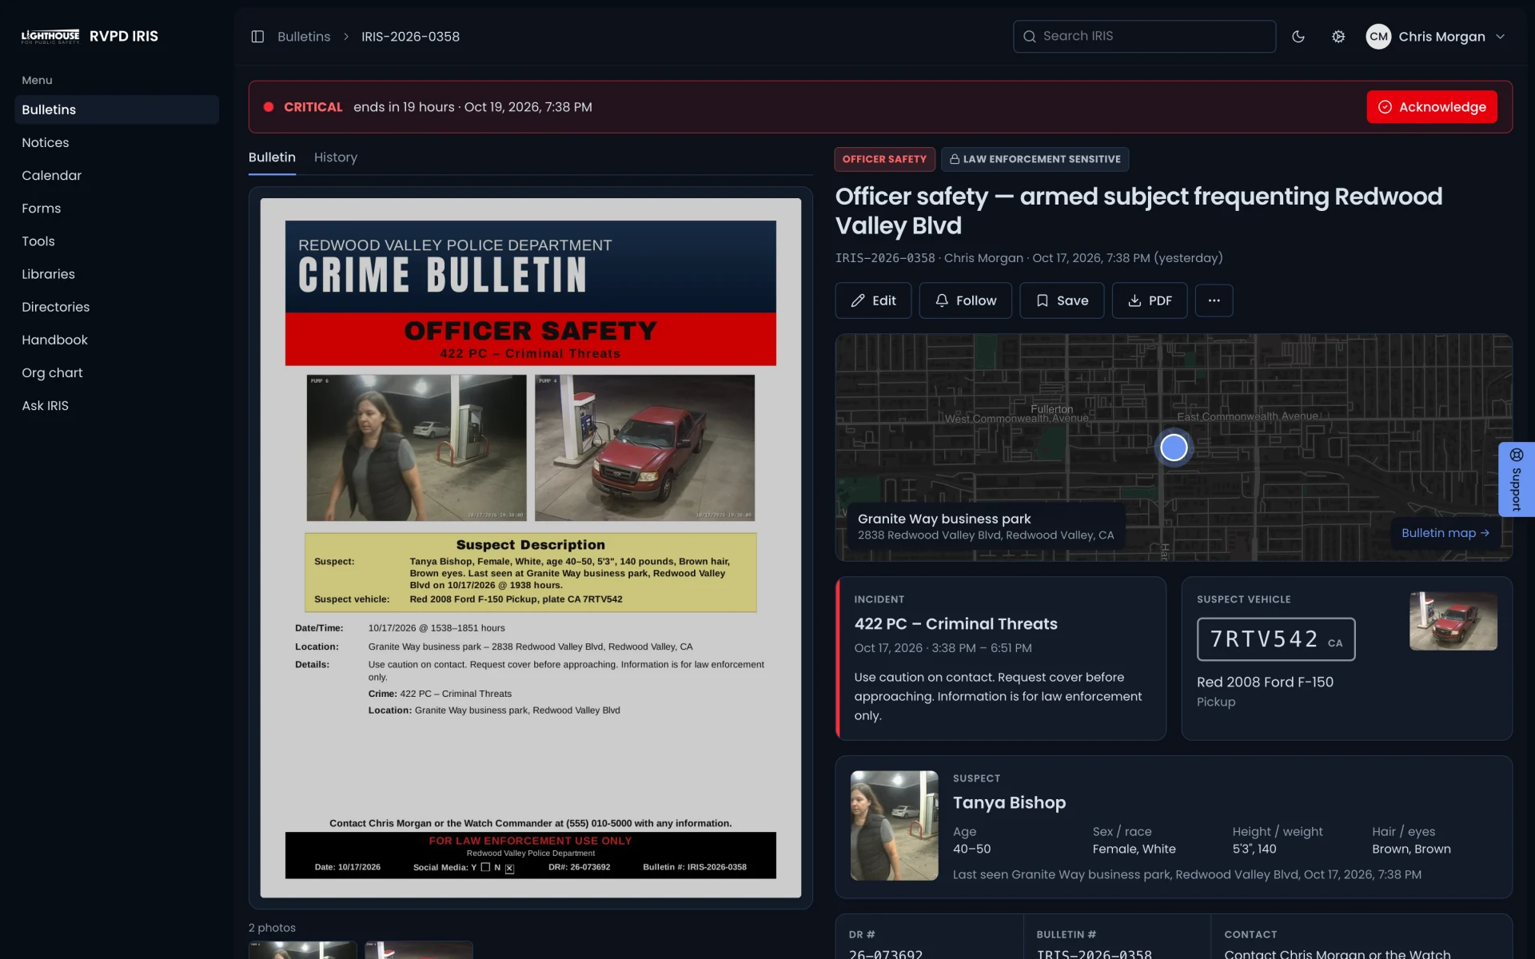This screenshot has width=1535, height=959.
Task: Click the Red 2008 Ford F-150 text
Action: (1265, 682)
